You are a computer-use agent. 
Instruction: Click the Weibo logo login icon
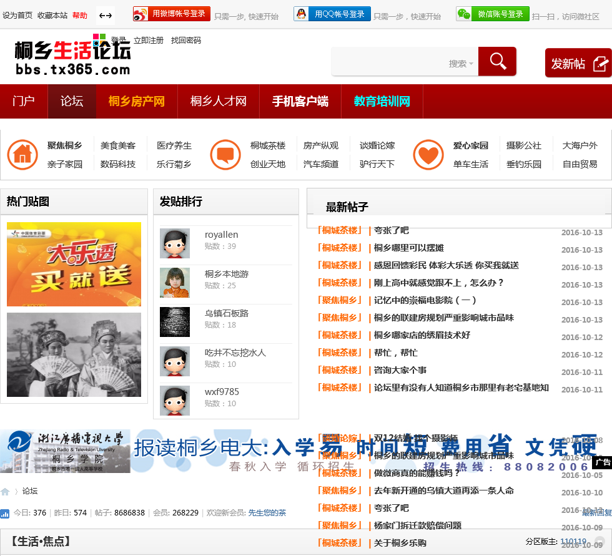tap(141, 14)
